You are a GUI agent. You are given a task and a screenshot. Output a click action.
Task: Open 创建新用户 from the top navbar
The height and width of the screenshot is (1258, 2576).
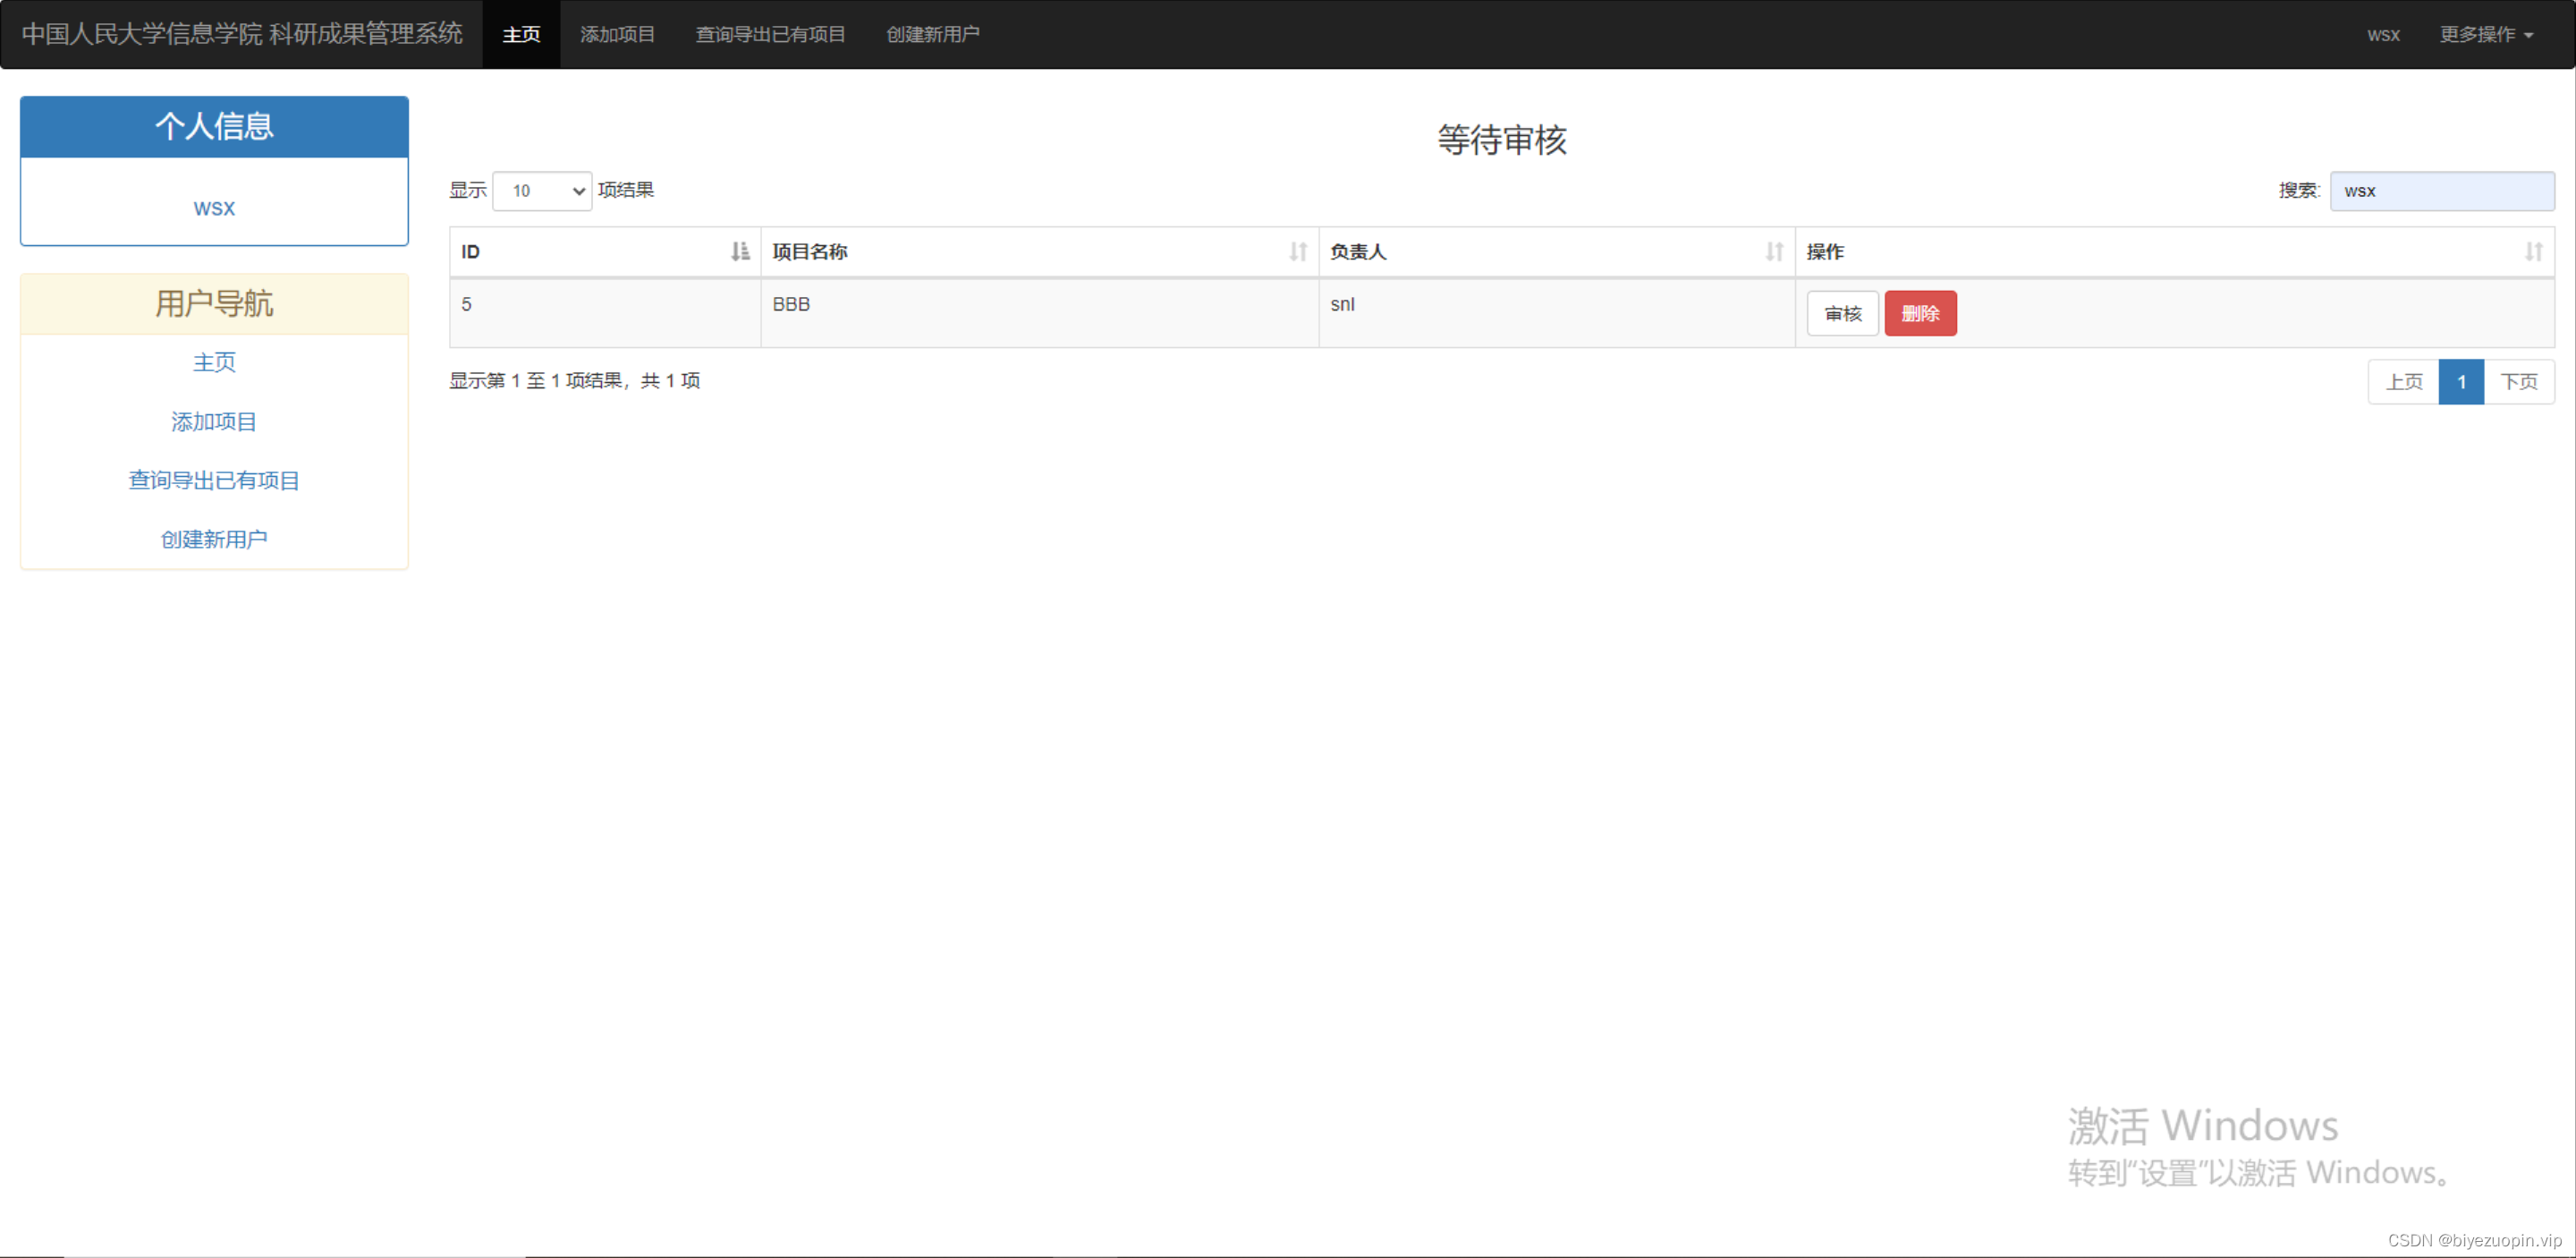pos(932,34)
